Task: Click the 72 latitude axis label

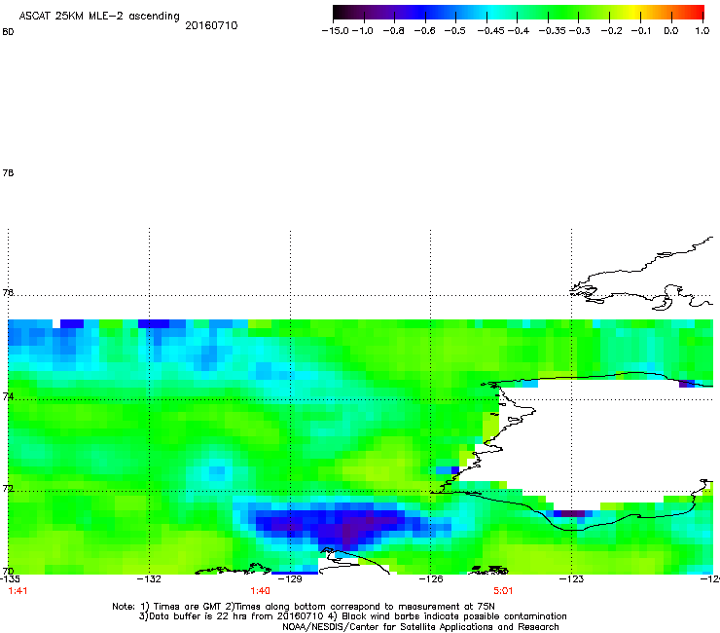Action: point(8,489)
